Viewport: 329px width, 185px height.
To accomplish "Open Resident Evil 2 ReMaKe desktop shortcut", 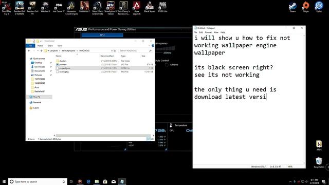I will coord(20,8).
